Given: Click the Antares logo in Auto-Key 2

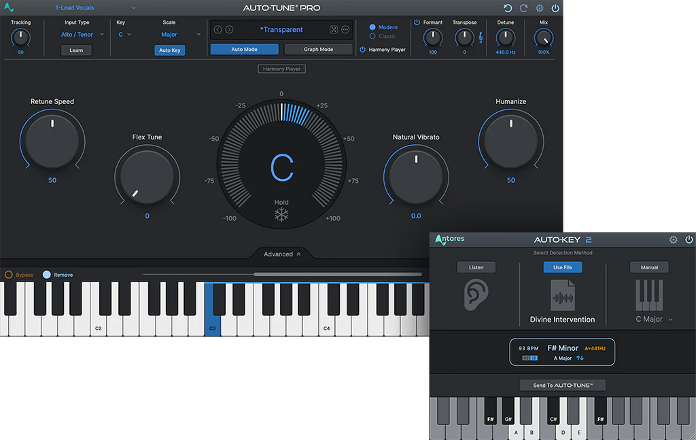Looking at the screenshot, I should (450, 239).
